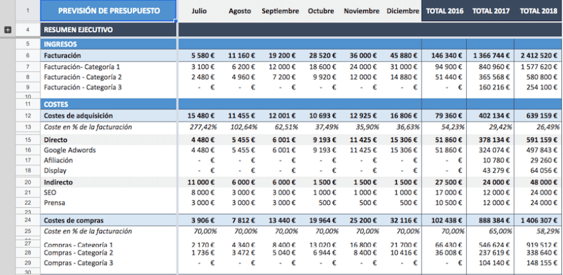Select Facturación- Categoría 1 label

pyautogui.click(x=82, y=67)
